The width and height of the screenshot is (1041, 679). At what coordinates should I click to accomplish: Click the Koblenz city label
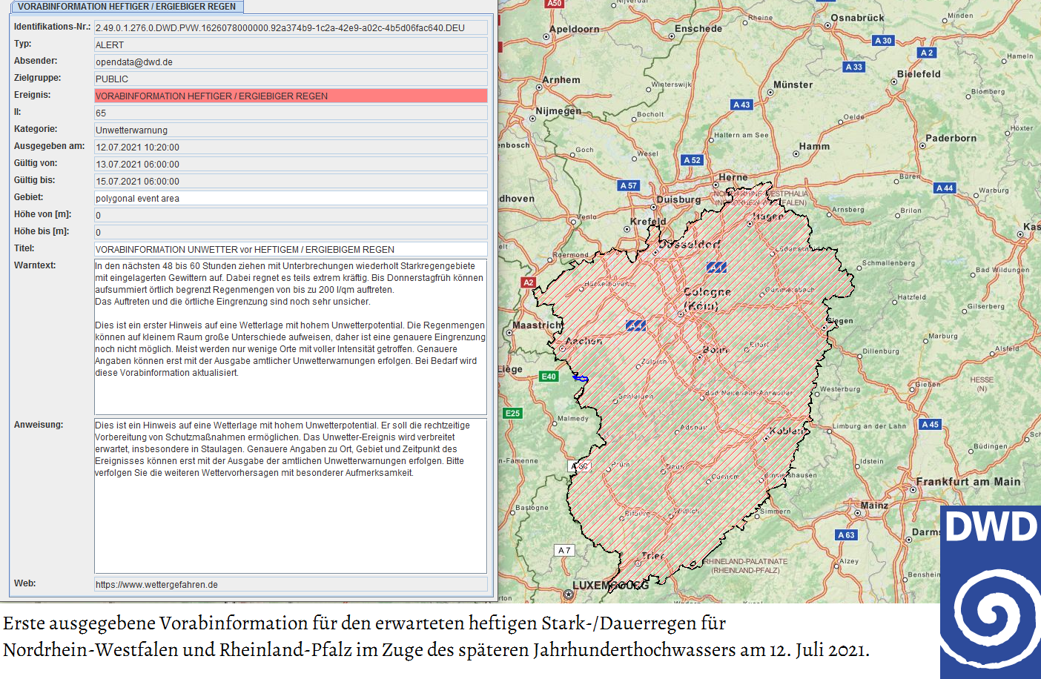pos(788,431)
